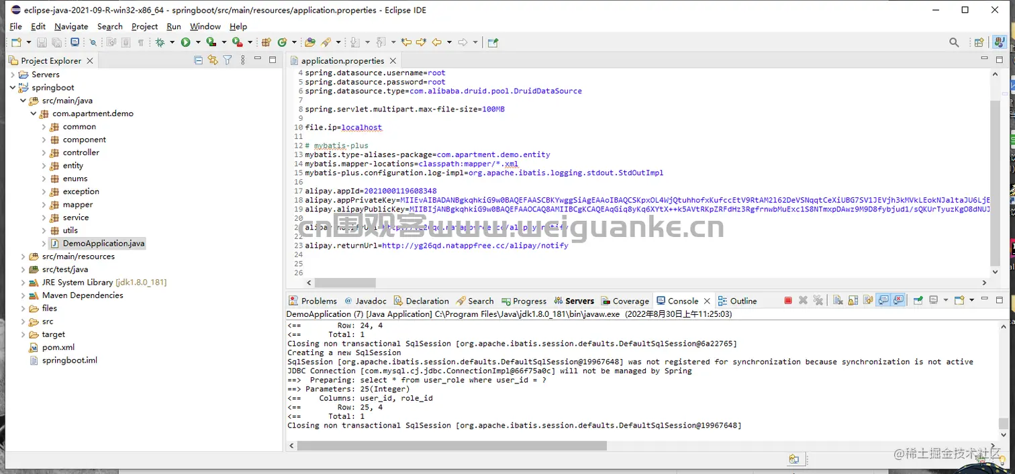Screen dimensions: 1015x474
Task: Click the Pin Editor toolbar icon
Action: tap(493, 42)
